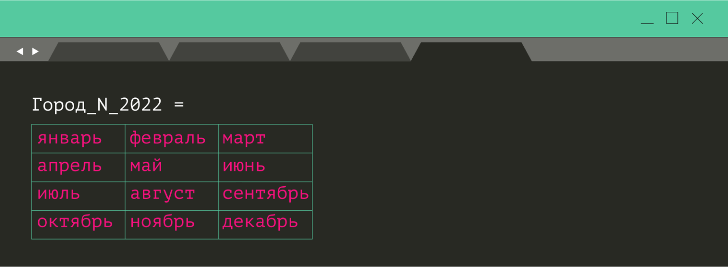
Task: Minimize the editor window
Action: [x=647, y=19]
